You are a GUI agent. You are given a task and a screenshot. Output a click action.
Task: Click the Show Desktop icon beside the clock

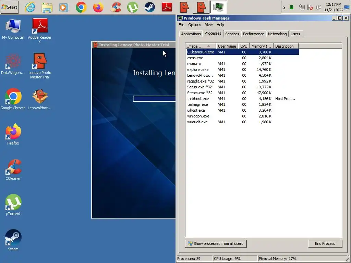[x=347, y=8]
